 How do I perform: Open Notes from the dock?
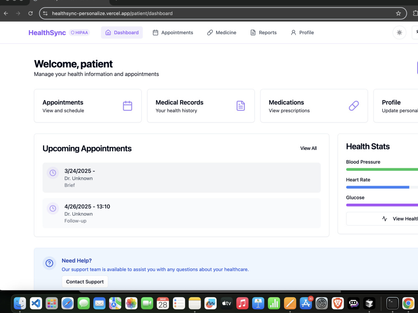click(x=195, y=303)
